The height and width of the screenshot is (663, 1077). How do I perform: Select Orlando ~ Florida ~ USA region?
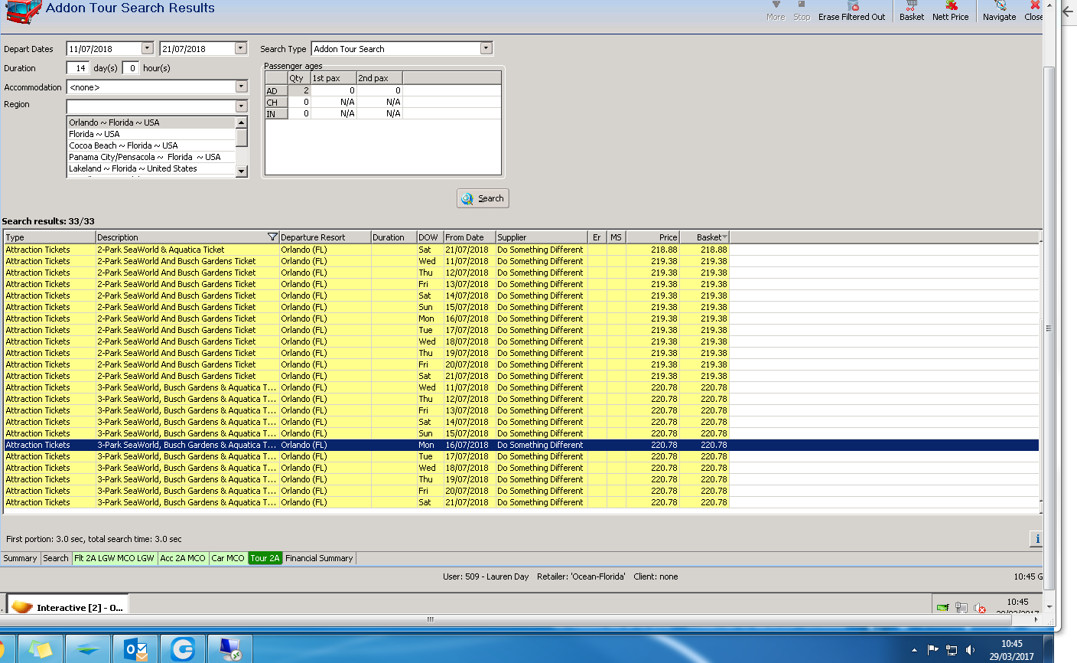(151, 122)
